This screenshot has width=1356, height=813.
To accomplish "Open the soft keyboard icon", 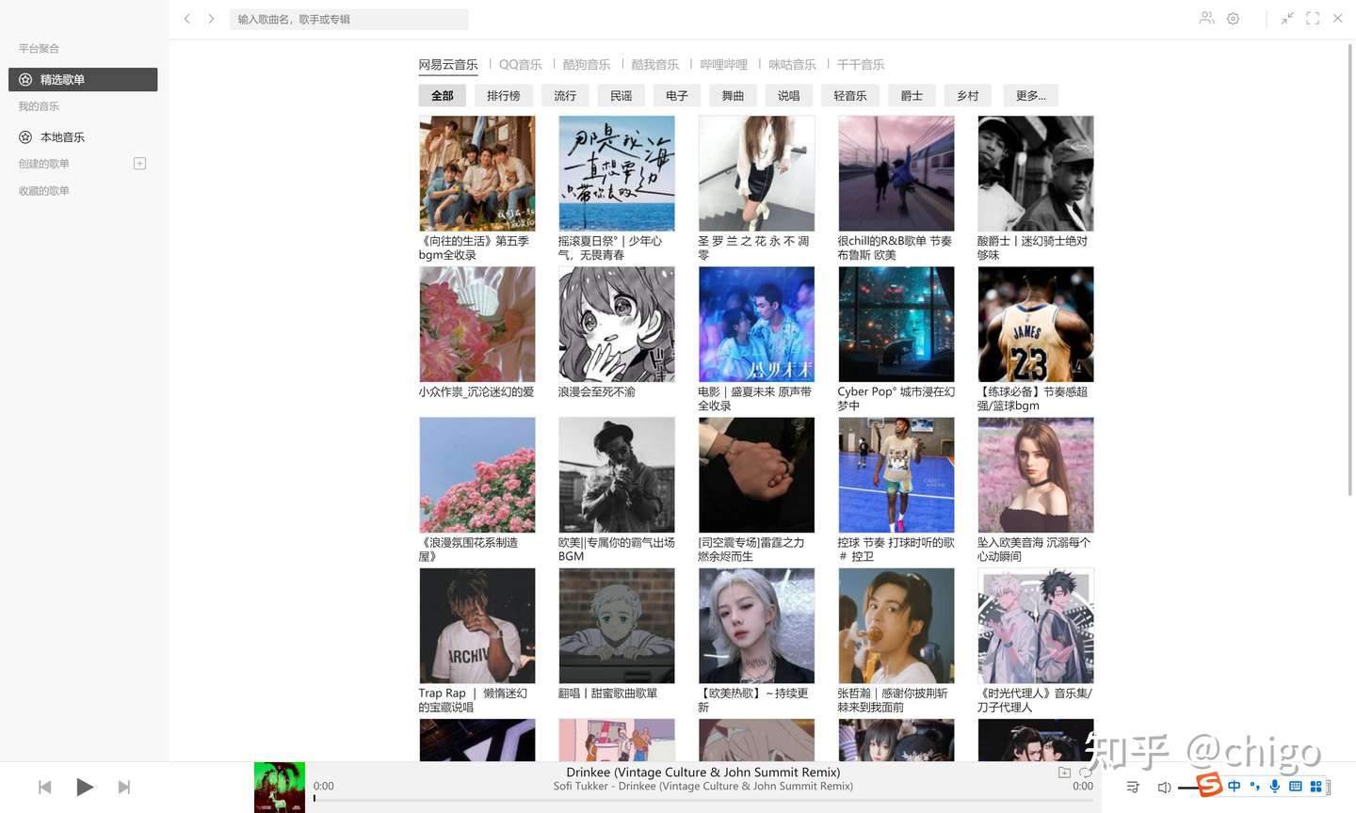I will 1295,786.
